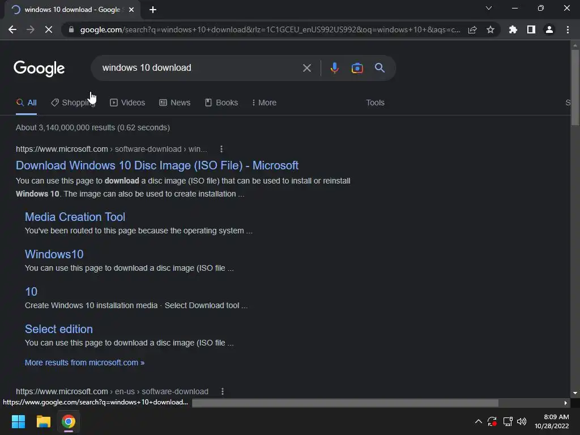Click the horizontal scrollbar thumb
The width and height of the screenshot is (580, 435).
tap(345, 403)
